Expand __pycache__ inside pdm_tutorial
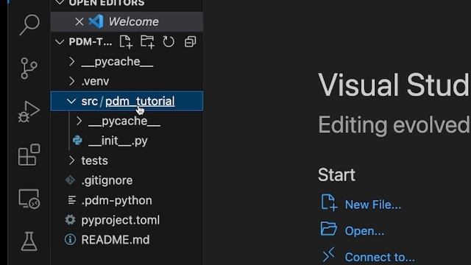Image resolution: width=471 pixels, height=265 pixels. click(x=79, y=121)
